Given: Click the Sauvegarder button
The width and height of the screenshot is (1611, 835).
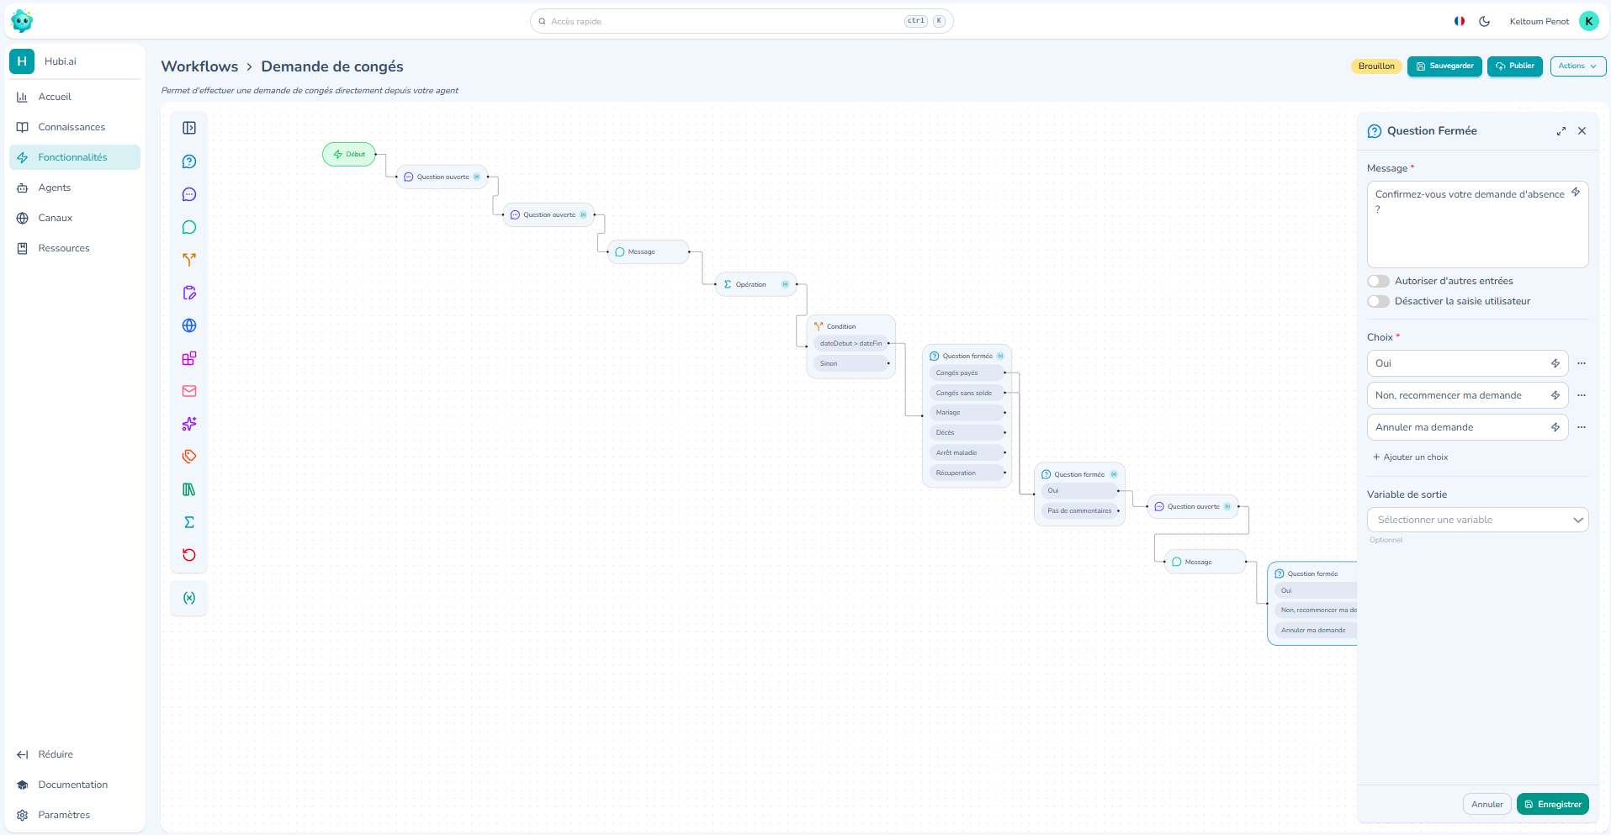Looking at the screenshot, I should pyautogui.click(x=1444, y=66).
